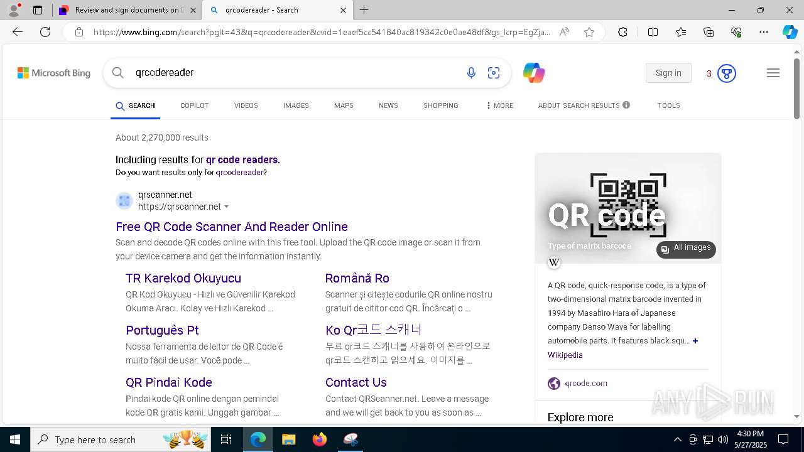
Task: Click the Sign in button
Action: pyautogui.click(x=668, y=73)
